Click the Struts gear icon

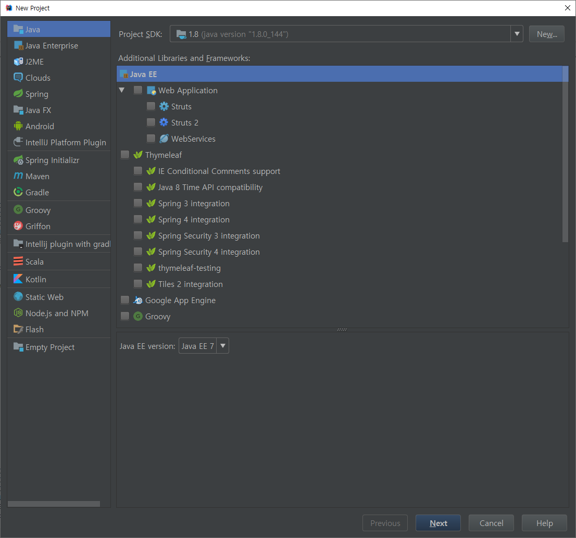point(164,106)
